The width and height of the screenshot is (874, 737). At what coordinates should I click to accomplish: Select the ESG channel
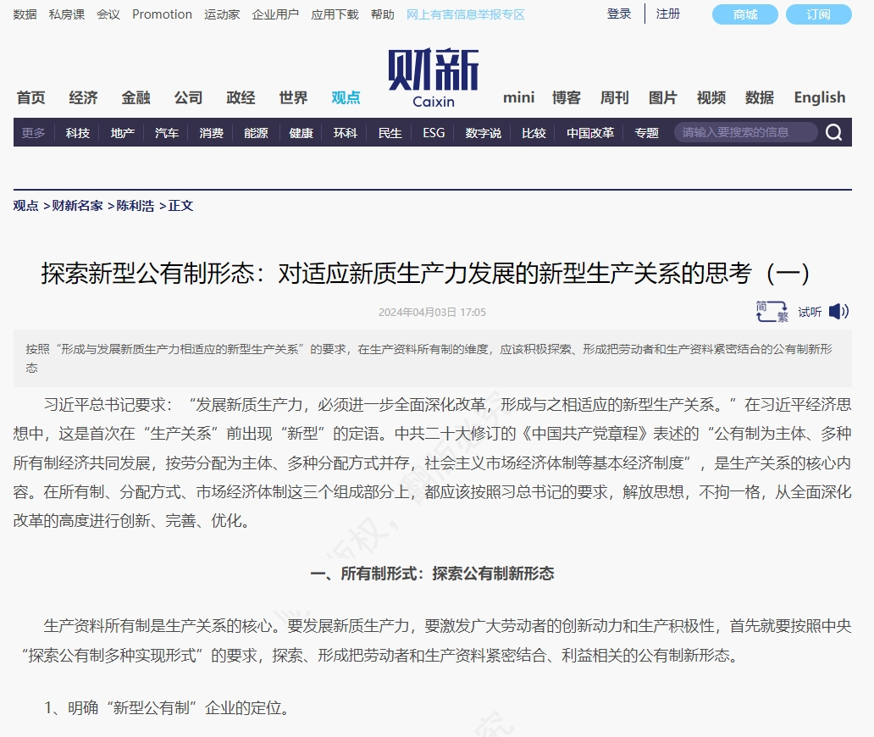[433, 132]
